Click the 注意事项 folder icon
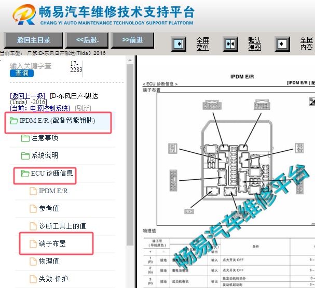 coord(25,138)
